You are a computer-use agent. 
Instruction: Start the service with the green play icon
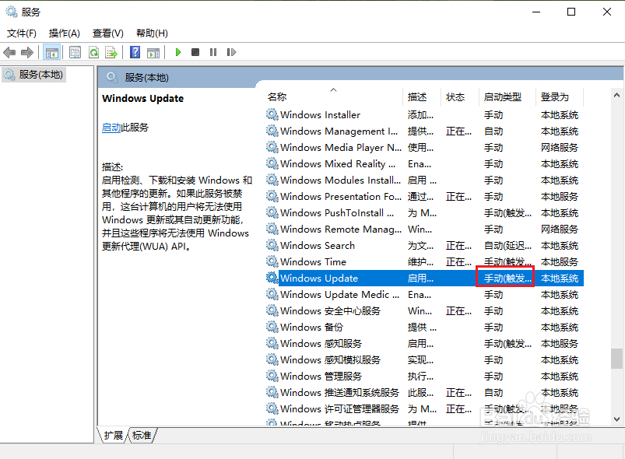point(177,52)
